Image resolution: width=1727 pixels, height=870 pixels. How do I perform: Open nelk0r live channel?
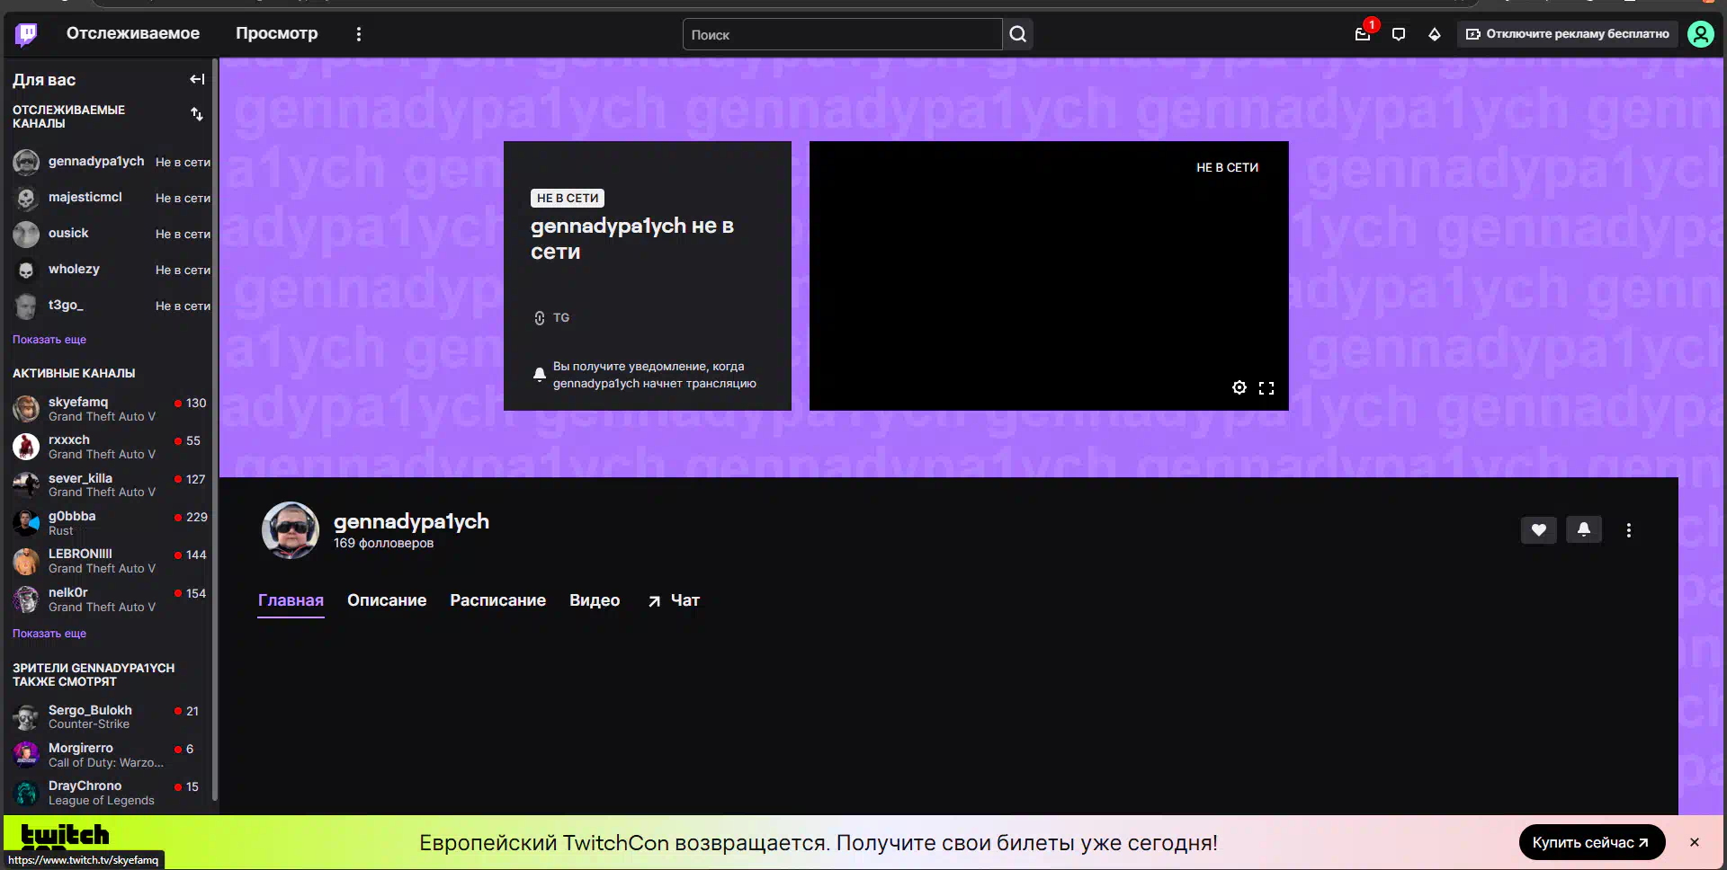point(111,599)
